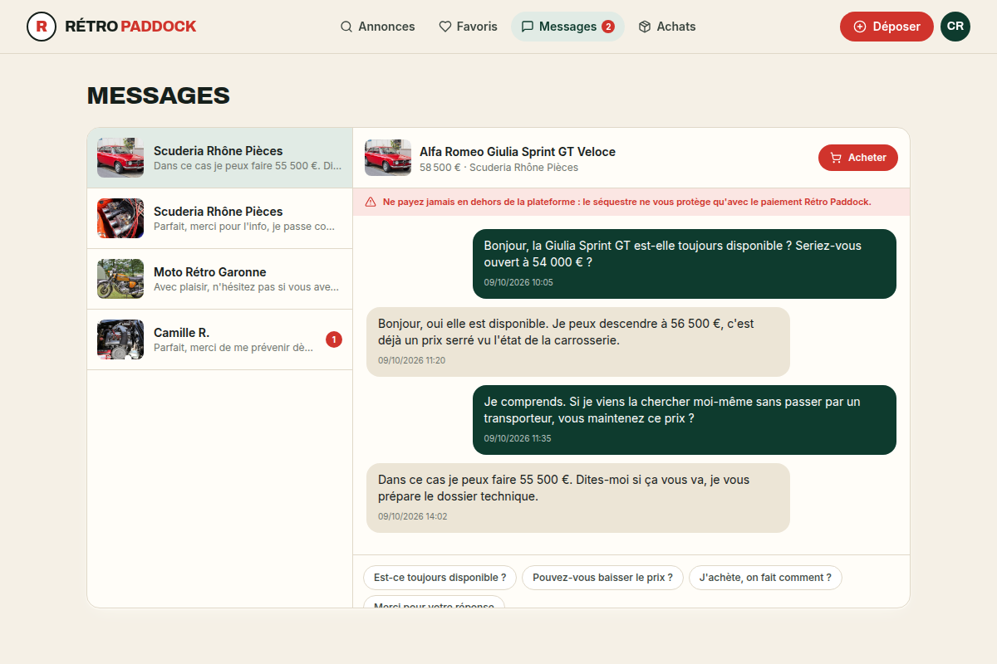The image size is (997, 664).
Task: Open the thumbnail beside Camille R.
Action: (x=120, y=339)
